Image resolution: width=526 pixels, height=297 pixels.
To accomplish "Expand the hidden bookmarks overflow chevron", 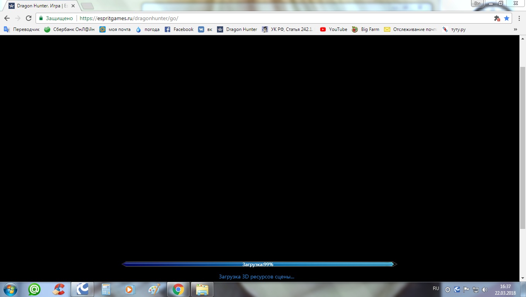I will click(515, 29).
